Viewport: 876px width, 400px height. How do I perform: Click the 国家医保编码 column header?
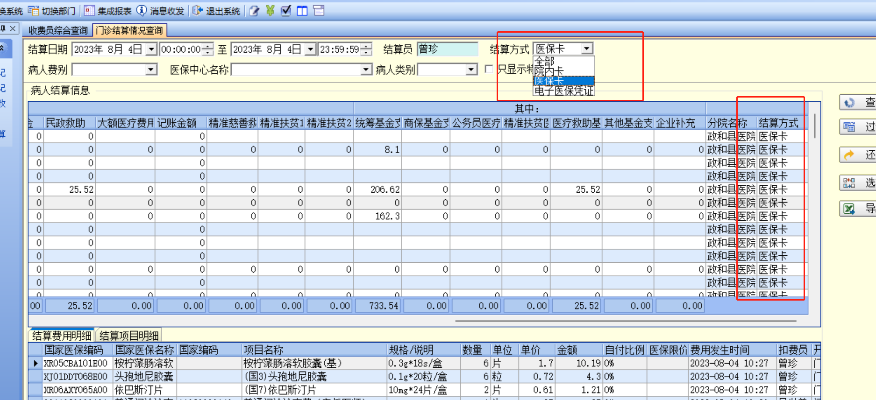click(78, 350)
